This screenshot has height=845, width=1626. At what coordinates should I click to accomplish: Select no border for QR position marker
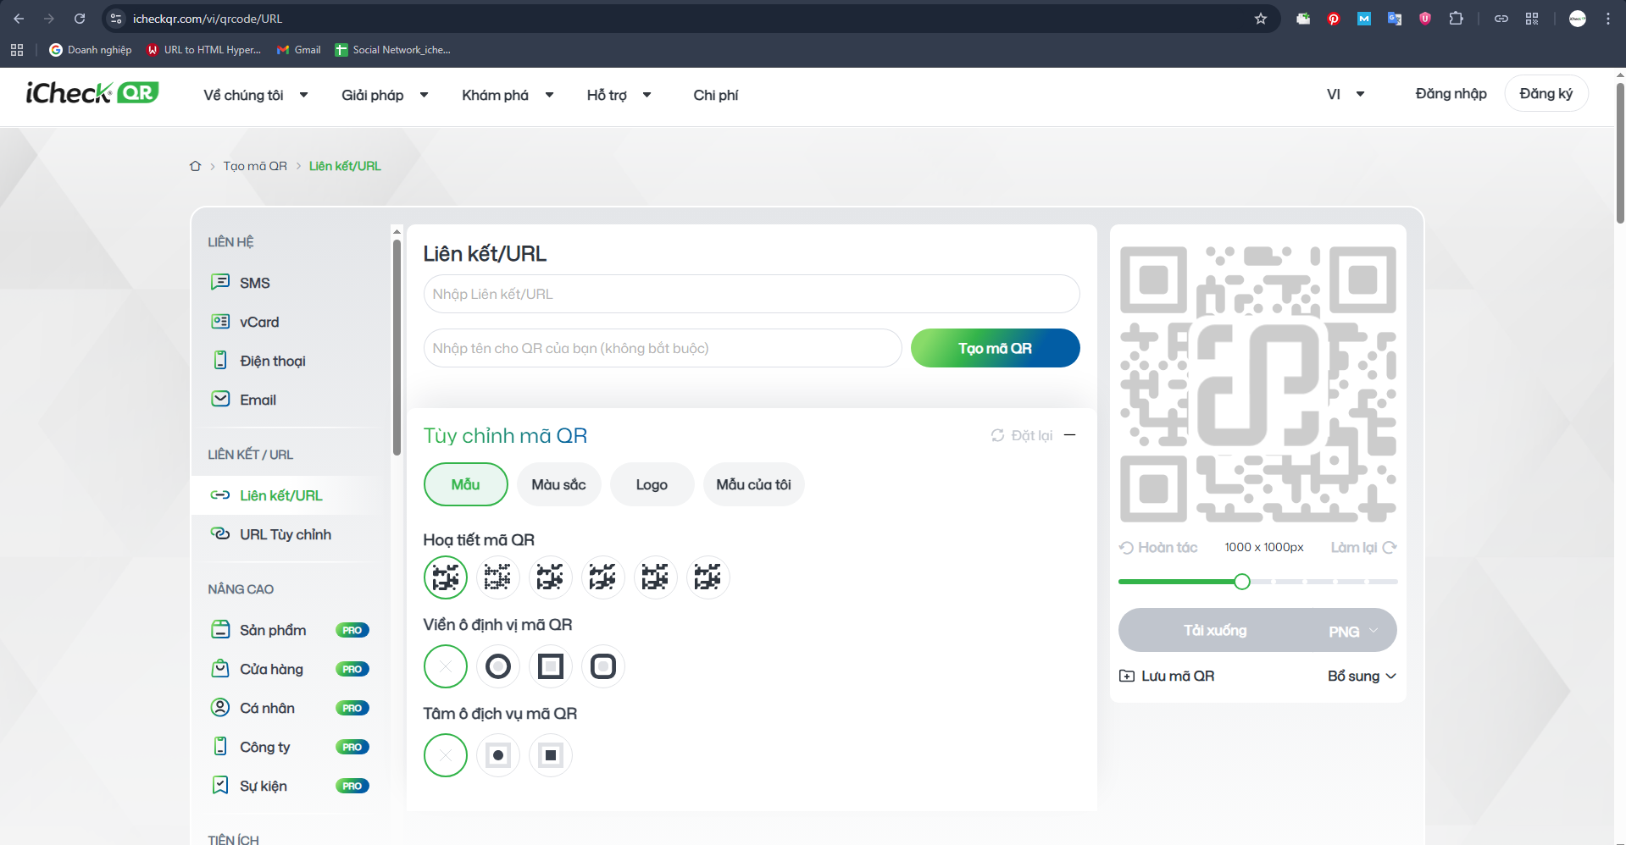[446, 666]
